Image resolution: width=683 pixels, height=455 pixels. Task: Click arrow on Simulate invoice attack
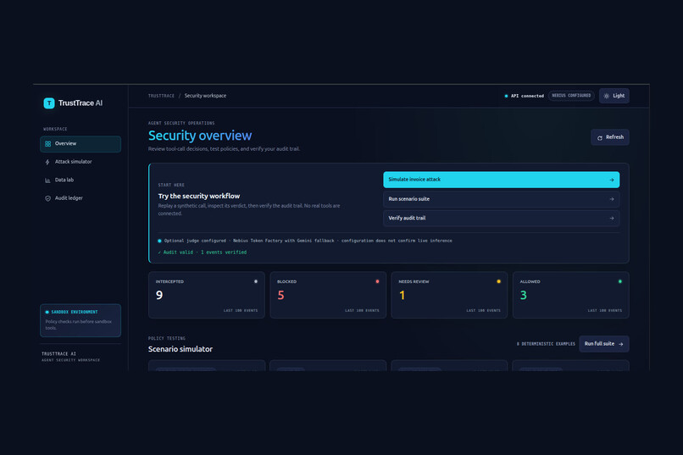click(x=612, y=180)
